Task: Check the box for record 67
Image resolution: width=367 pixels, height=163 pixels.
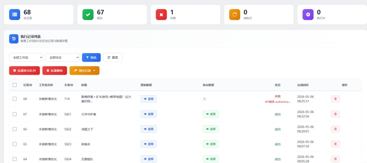Action: pyautogui.click(x=15, y=114)
